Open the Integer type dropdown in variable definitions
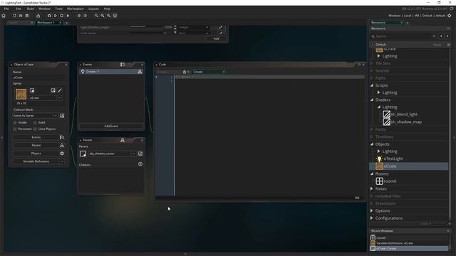 (194, 27)
